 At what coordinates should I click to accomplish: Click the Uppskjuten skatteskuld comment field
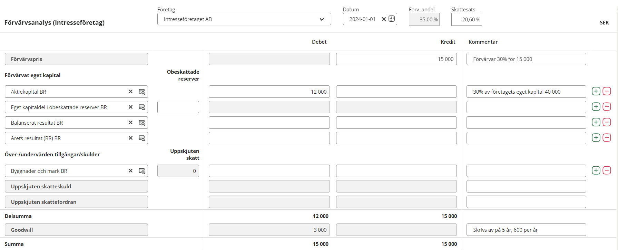point(526,186)
